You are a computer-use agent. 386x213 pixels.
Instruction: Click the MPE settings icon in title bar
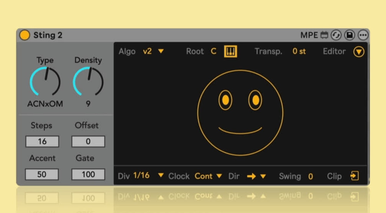pyautogui.click(x=324, y=35)
